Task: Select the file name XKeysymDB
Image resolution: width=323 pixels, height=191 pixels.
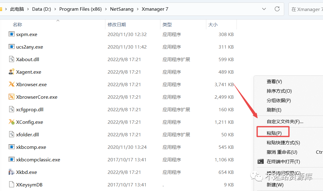Action: click(x=29, y=185)
